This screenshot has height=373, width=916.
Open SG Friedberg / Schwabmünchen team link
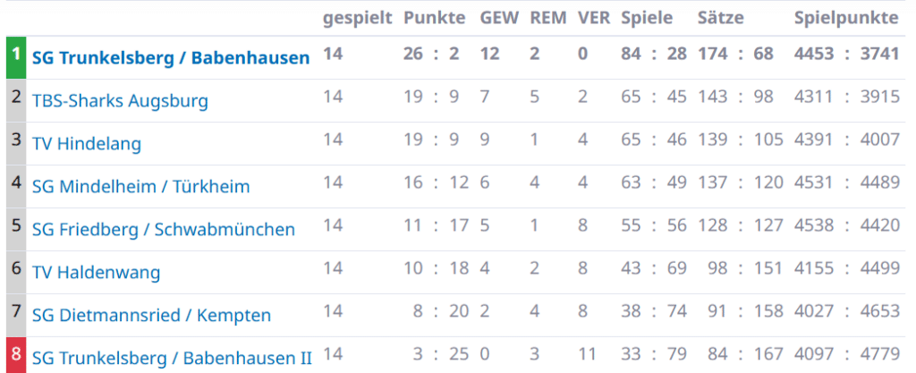coord(163,229)
